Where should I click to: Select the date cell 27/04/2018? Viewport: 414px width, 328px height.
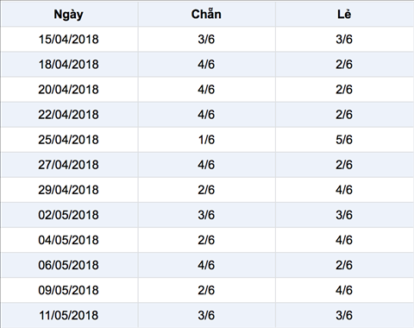[68, 165]
